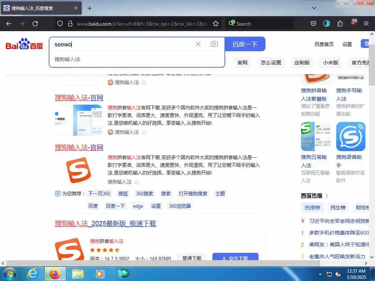The width and height of the screenshot is (375, 281).
Task: Open the 设置 menu at the top right
Action: point(347,44)
